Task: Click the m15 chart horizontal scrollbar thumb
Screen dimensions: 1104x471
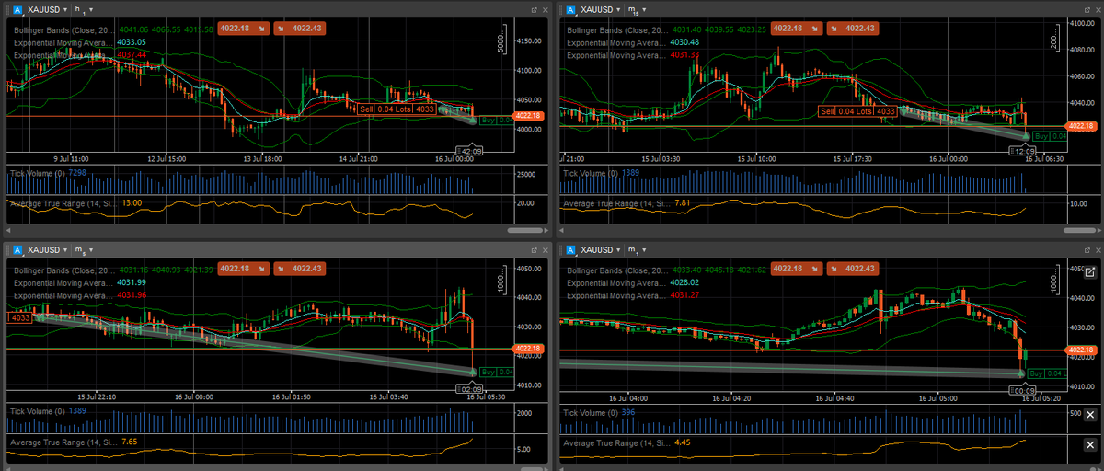Action: point(1077,229)
